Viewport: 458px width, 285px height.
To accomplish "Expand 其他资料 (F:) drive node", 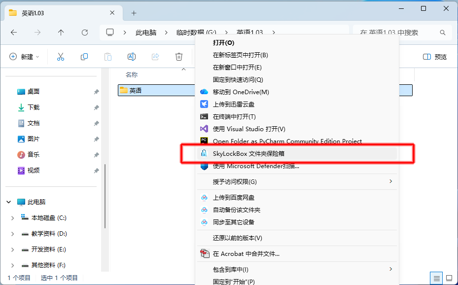I will point(12,265).
